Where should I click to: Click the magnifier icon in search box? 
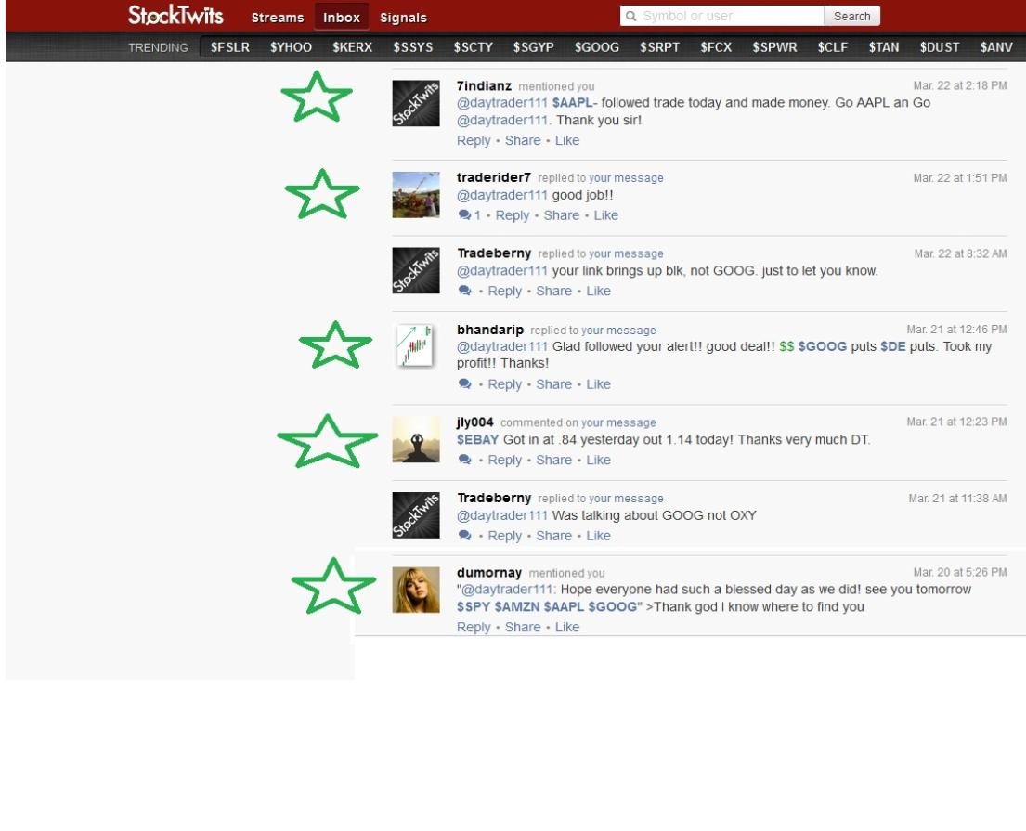pos(631,16)
